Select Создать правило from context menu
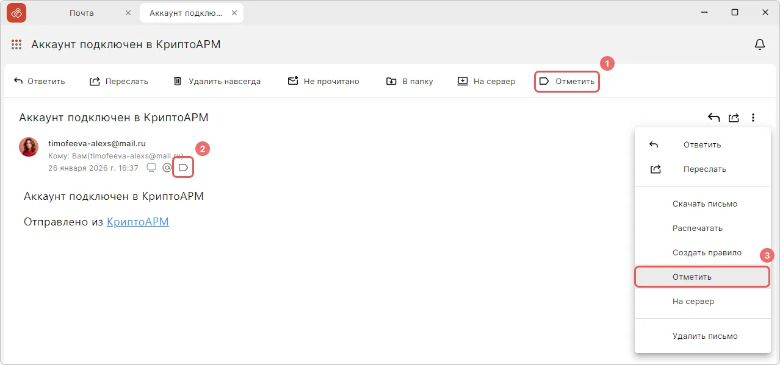 tap(707, 252)
